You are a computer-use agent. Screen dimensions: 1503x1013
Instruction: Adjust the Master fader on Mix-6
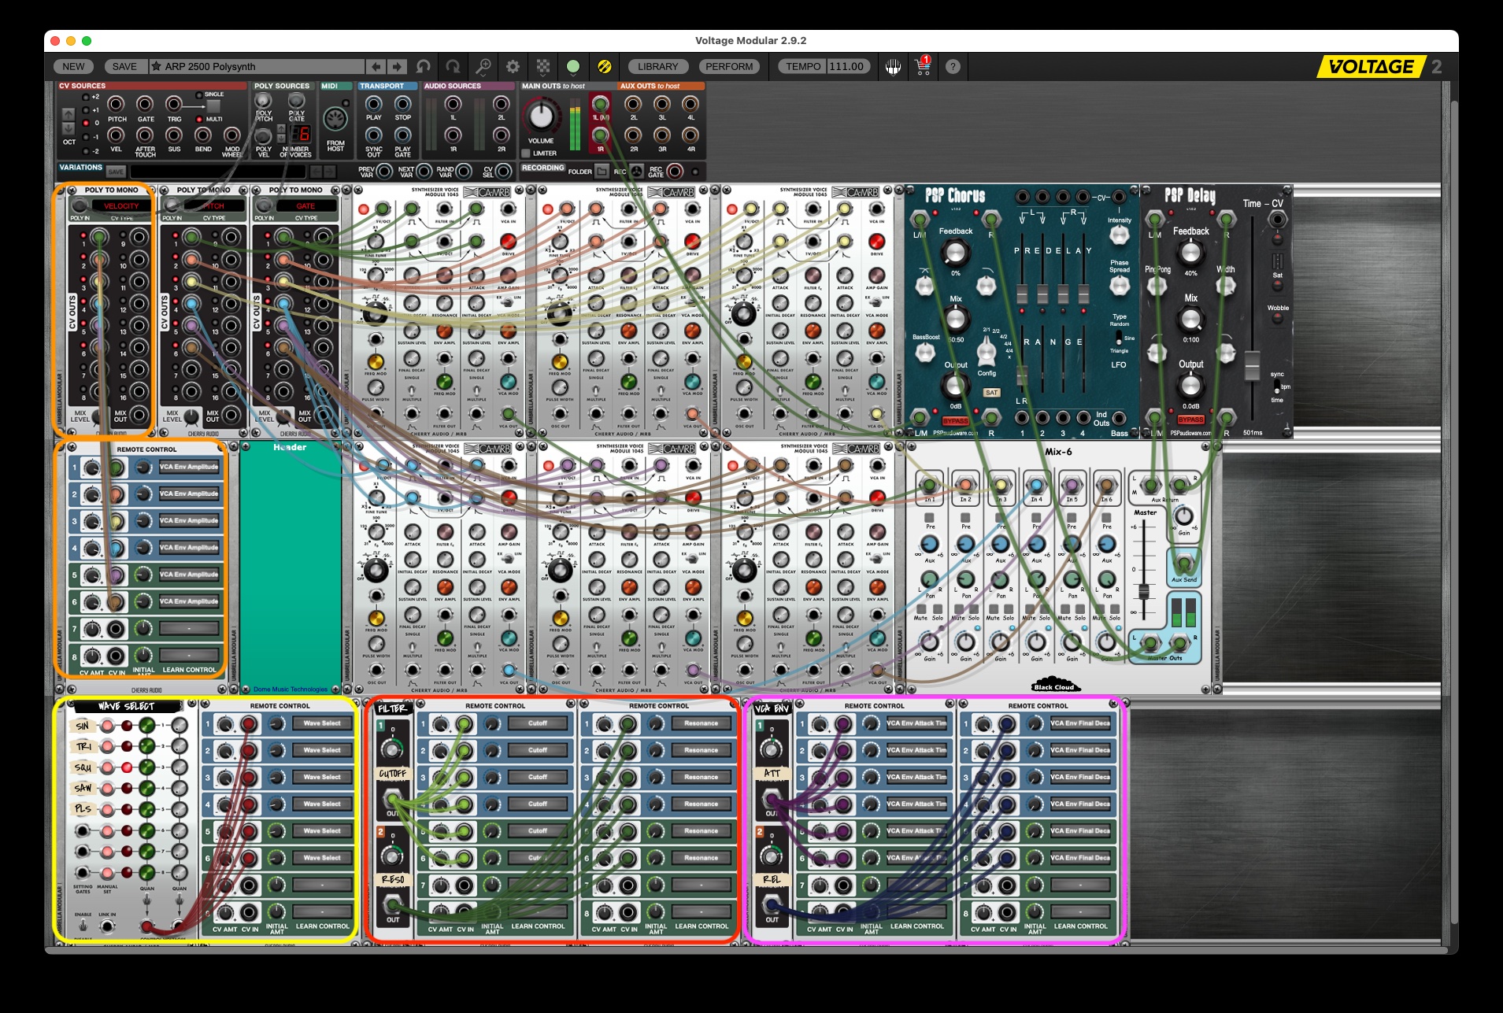[1144, 590]
